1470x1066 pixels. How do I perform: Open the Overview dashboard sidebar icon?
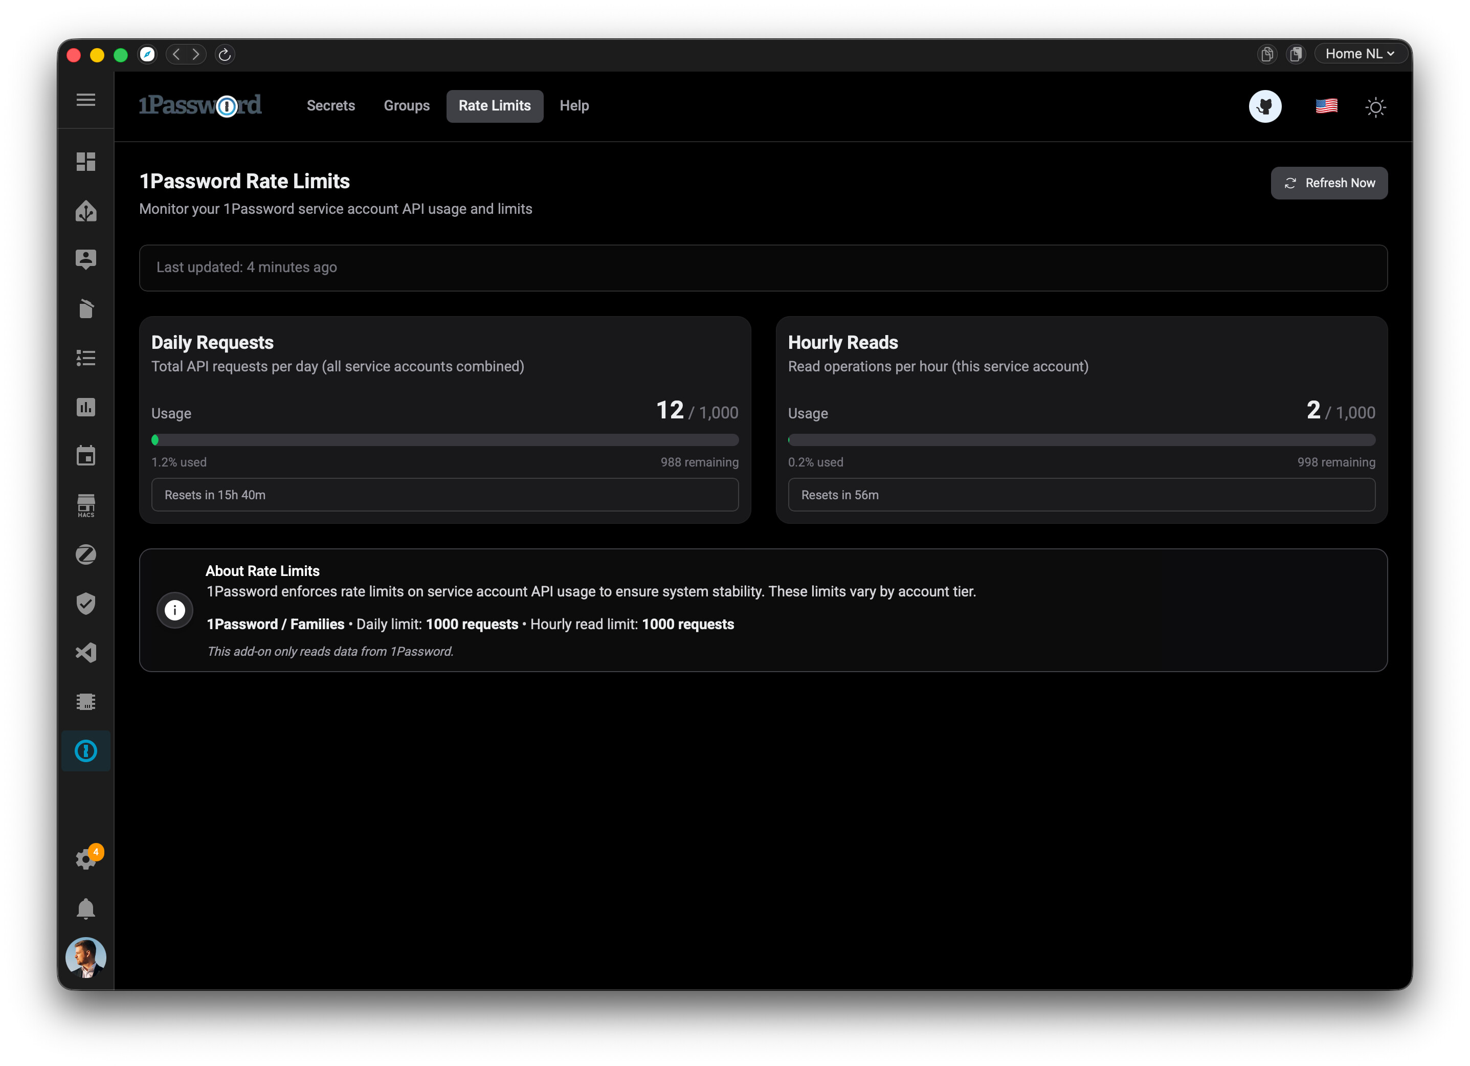(x=85, y=161)
